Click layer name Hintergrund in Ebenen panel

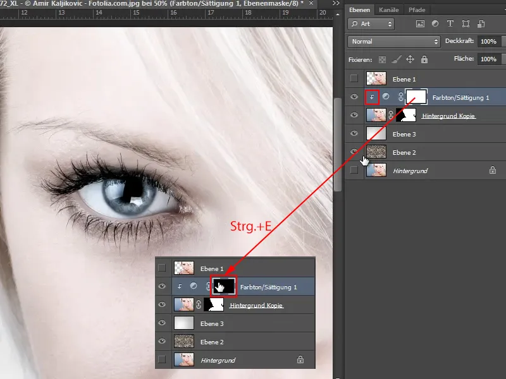410,171
